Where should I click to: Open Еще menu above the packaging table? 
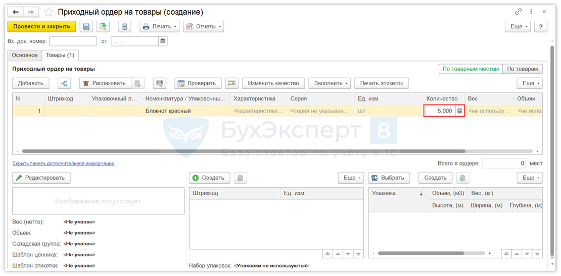[530, 178]
